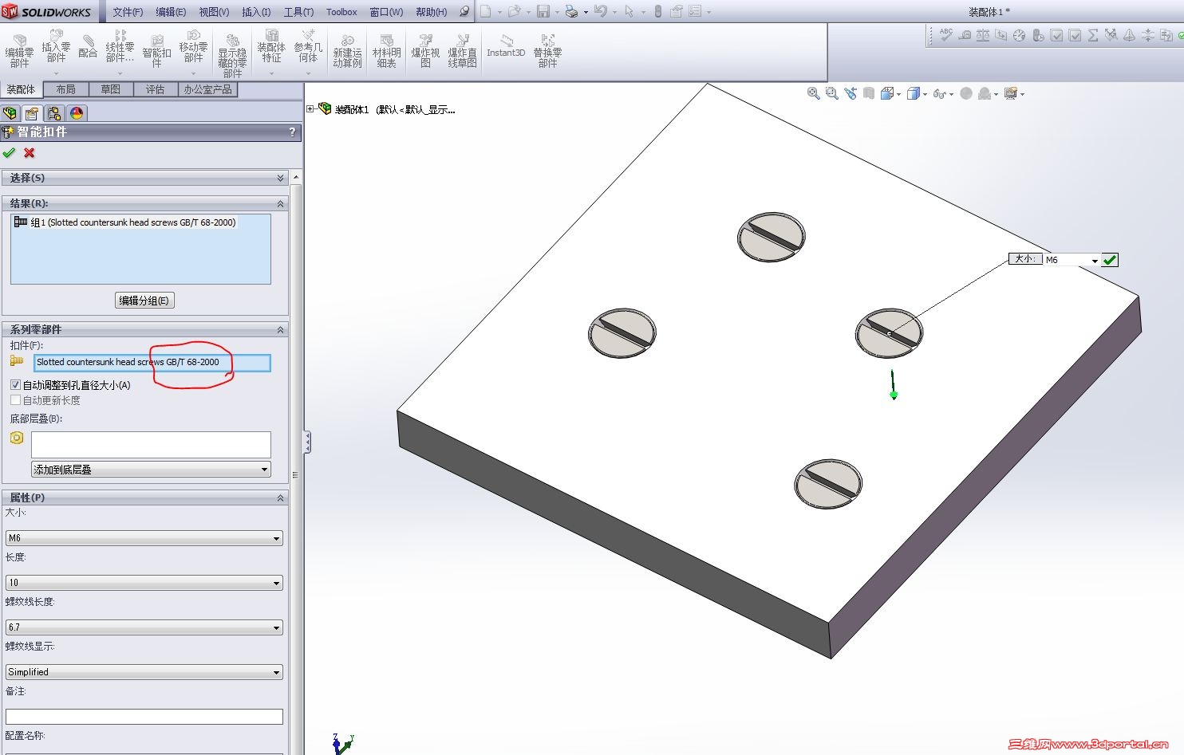The image size is (1184, 755).
Task: Open the 视图(V) menu
Action: coord(214,12)
